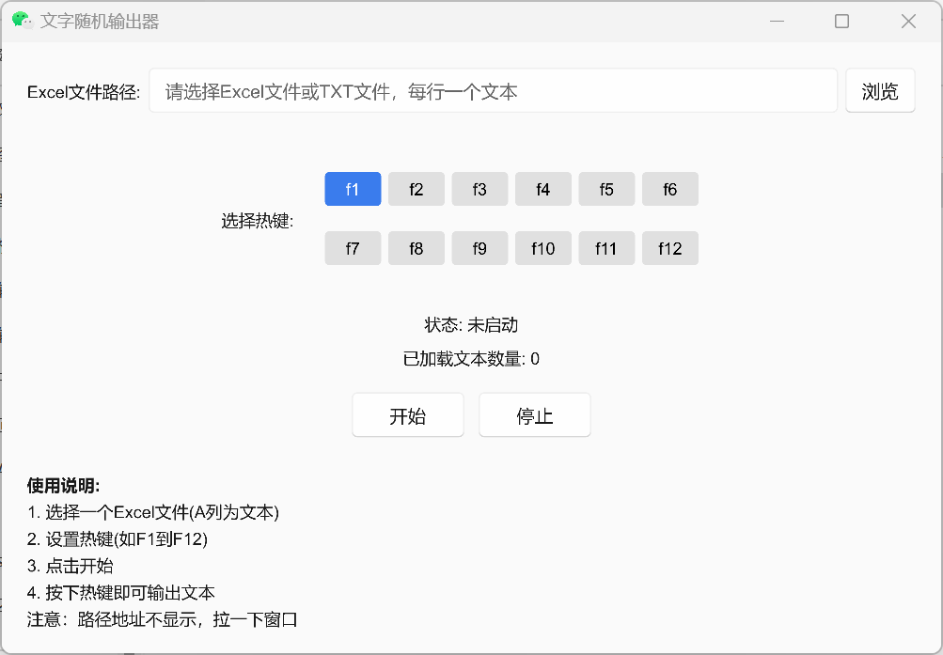943x655 pixels.
Task: Select hotkey f12
Action: click(669, 248)
